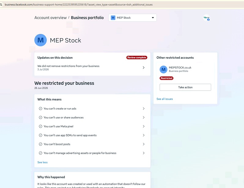Image resolution: width=244 pixels, height=188 pixels.
Task: Click the MEP Stock page heading
Action: click(x=65, y=40)
